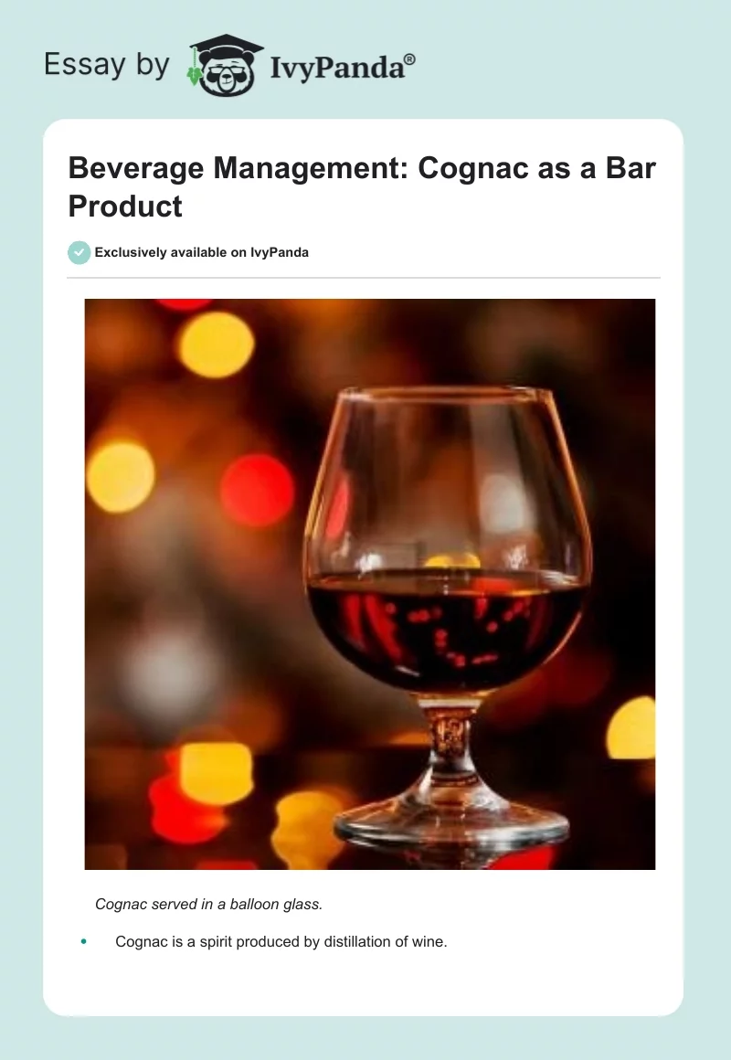
Task: Select the 'Cognac is a spirit produced' sentence
Action: 281,941
